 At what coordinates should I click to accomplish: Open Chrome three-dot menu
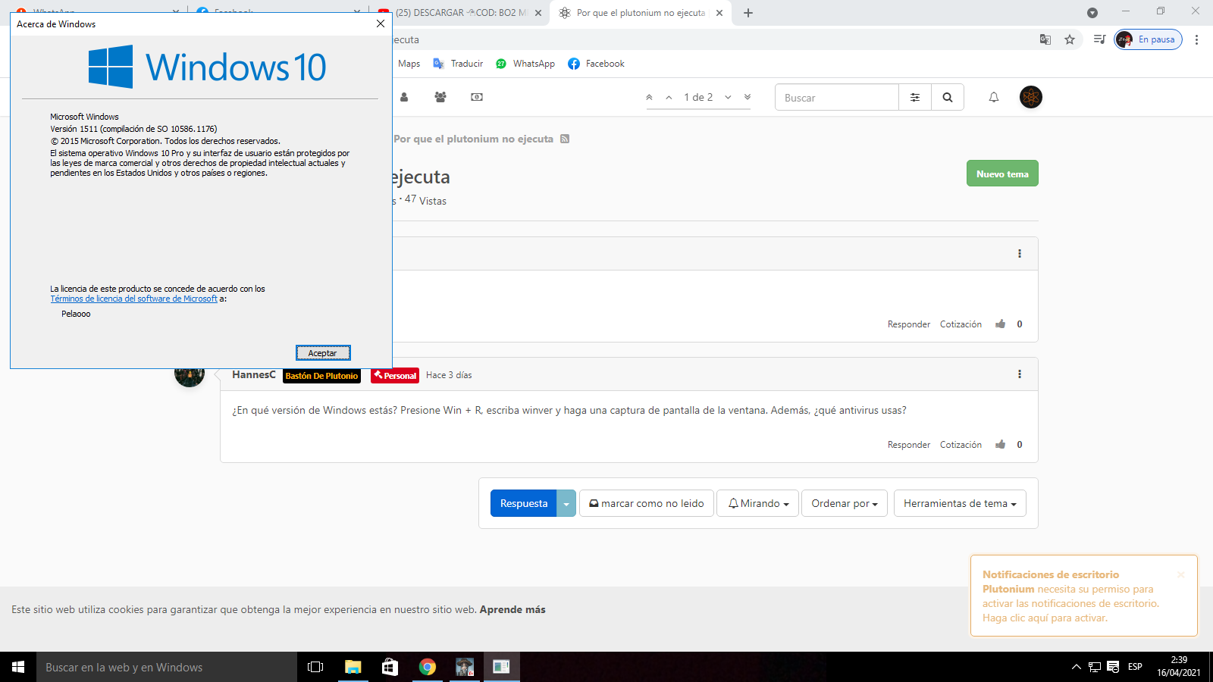pyautogui.click(x=1196, y=39)
